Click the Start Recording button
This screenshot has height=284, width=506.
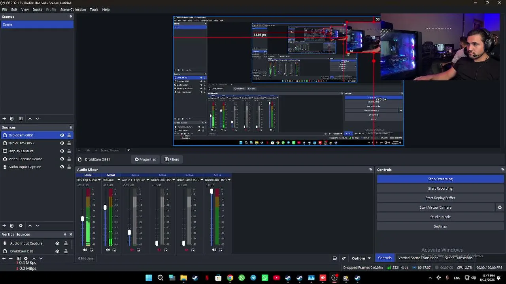(440, 189)
